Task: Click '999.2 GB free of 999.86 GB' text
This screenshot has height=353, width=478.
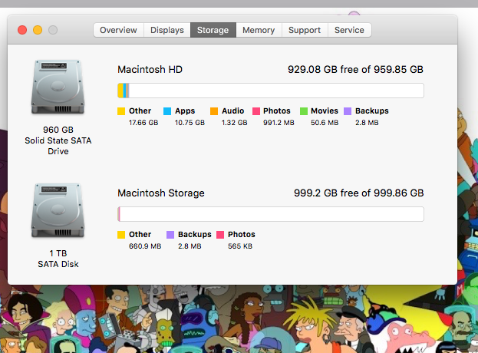Action: [359, 193]
